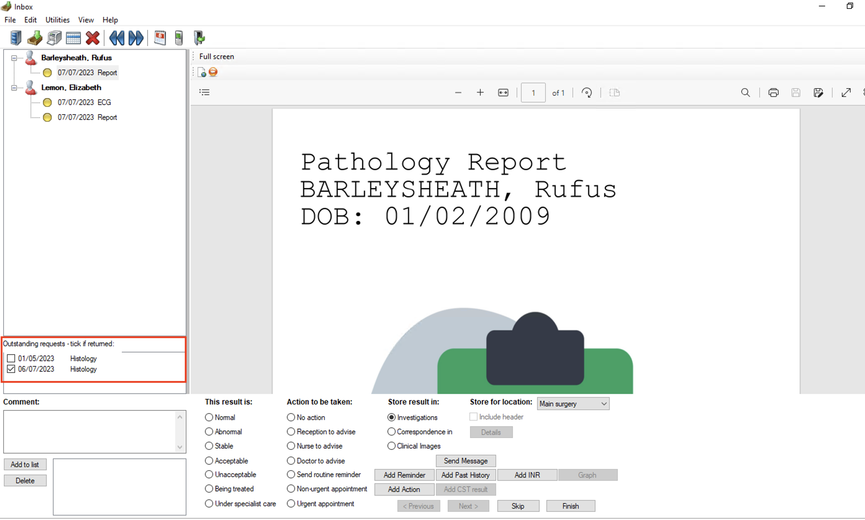Open the Main surgery location dropdown
This screenshot has width=865, height=520.
tap(573, 403)
